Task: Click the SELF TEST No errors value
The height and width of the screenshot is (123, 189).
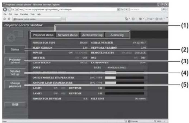Action: tap(140, 99)
